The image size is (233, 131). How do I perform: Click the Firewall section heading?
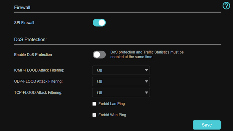22,8
